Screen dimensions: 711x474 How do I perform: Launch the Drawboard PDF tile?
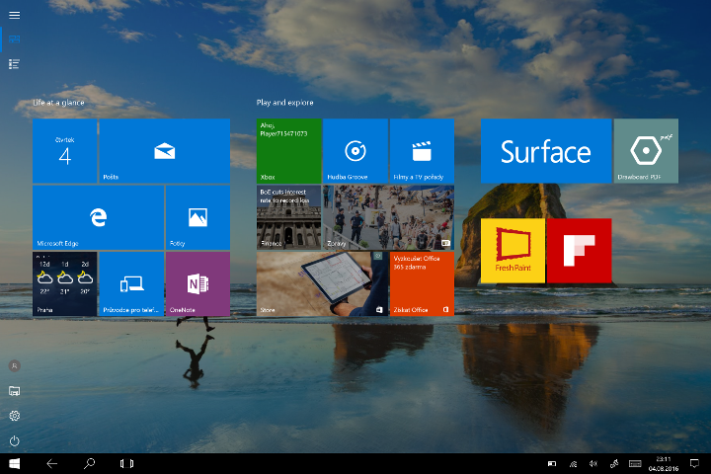coord(646,151)
